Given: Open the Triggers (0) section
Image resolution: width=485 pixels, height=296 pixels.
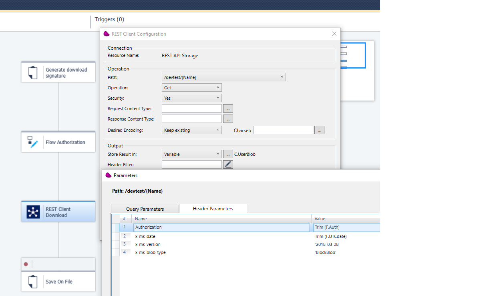Looking at the screenshot, I should click(109, 19).
